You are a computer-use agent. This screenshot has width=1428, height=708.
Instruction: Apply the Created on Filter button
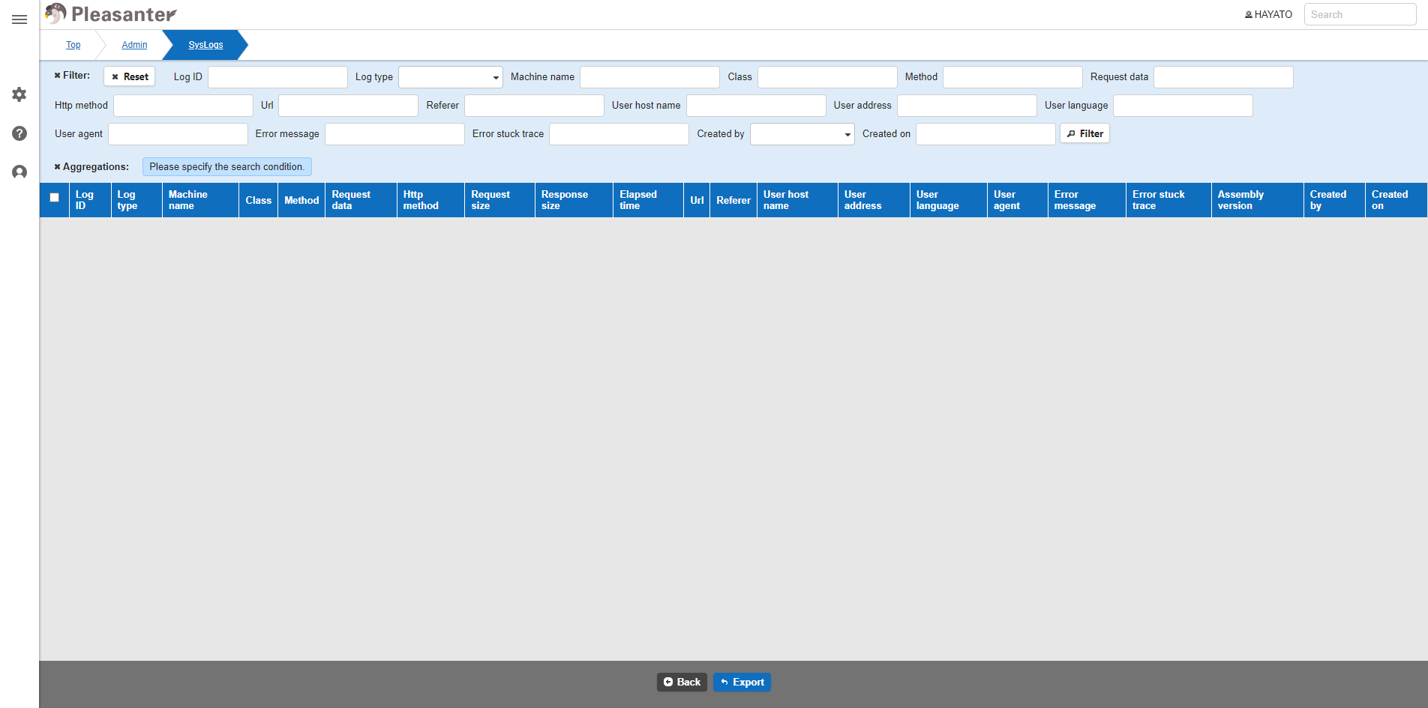pyautogui.click(x=1084, y=133)
